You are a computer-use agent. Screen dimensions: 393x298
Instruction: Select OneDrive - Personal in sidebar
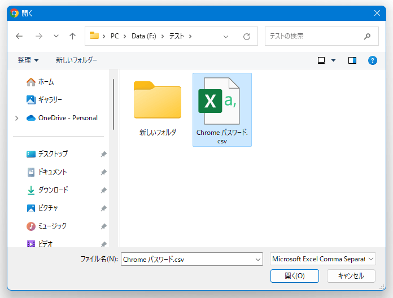coord(62,118)
